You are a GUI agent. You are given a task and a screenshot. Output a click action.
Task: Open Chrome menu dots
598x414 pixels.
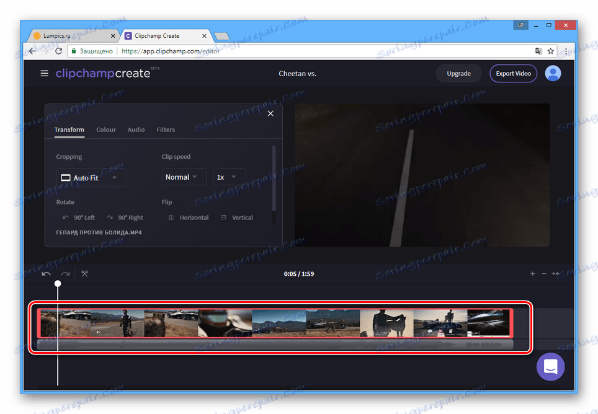click(x=566, y=51)
